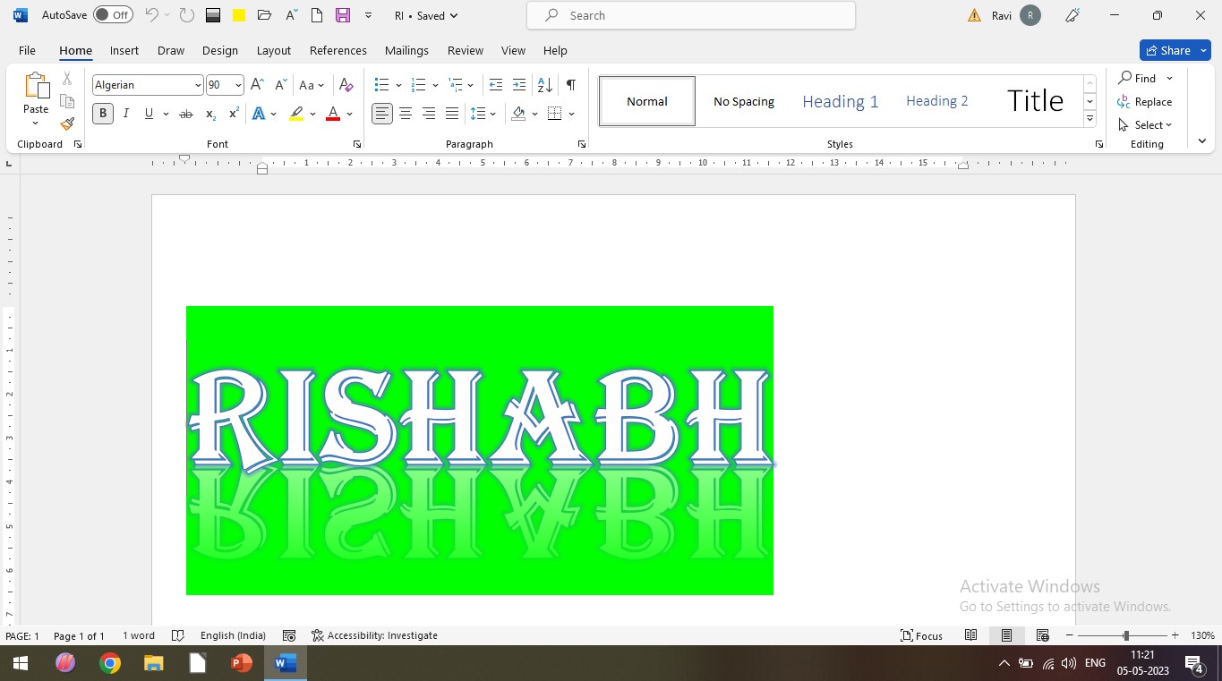
Task: Click the Format Painter brush icon
Action: pos(67,124)
